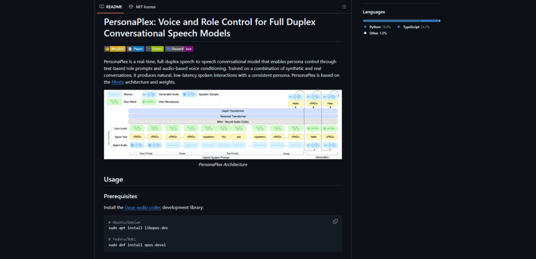Click the Languages sidebar heading
This screenshot has width=536, height=259.
pyautogui.click(x=374, y=12)
